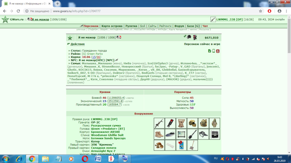Click the rugged tablet item thumbnail
Screen dimensions: 291x163
tap(181, 134)
